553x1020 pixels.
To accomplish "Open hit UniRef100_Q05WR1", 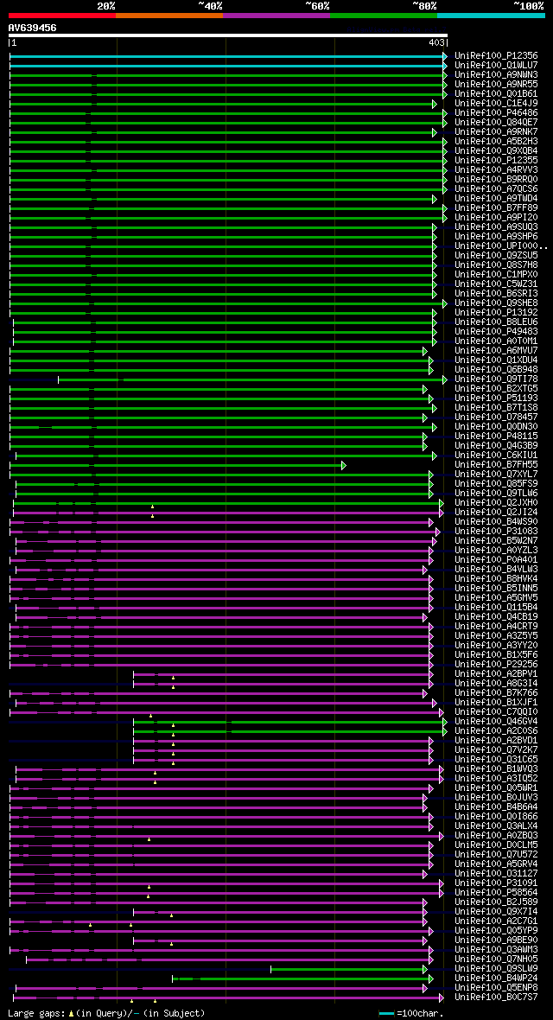I will 496,787.
